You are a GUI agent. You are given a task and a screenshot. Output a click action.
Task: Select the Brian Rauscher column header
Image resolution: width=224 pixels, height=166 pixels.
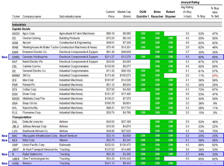157,14
